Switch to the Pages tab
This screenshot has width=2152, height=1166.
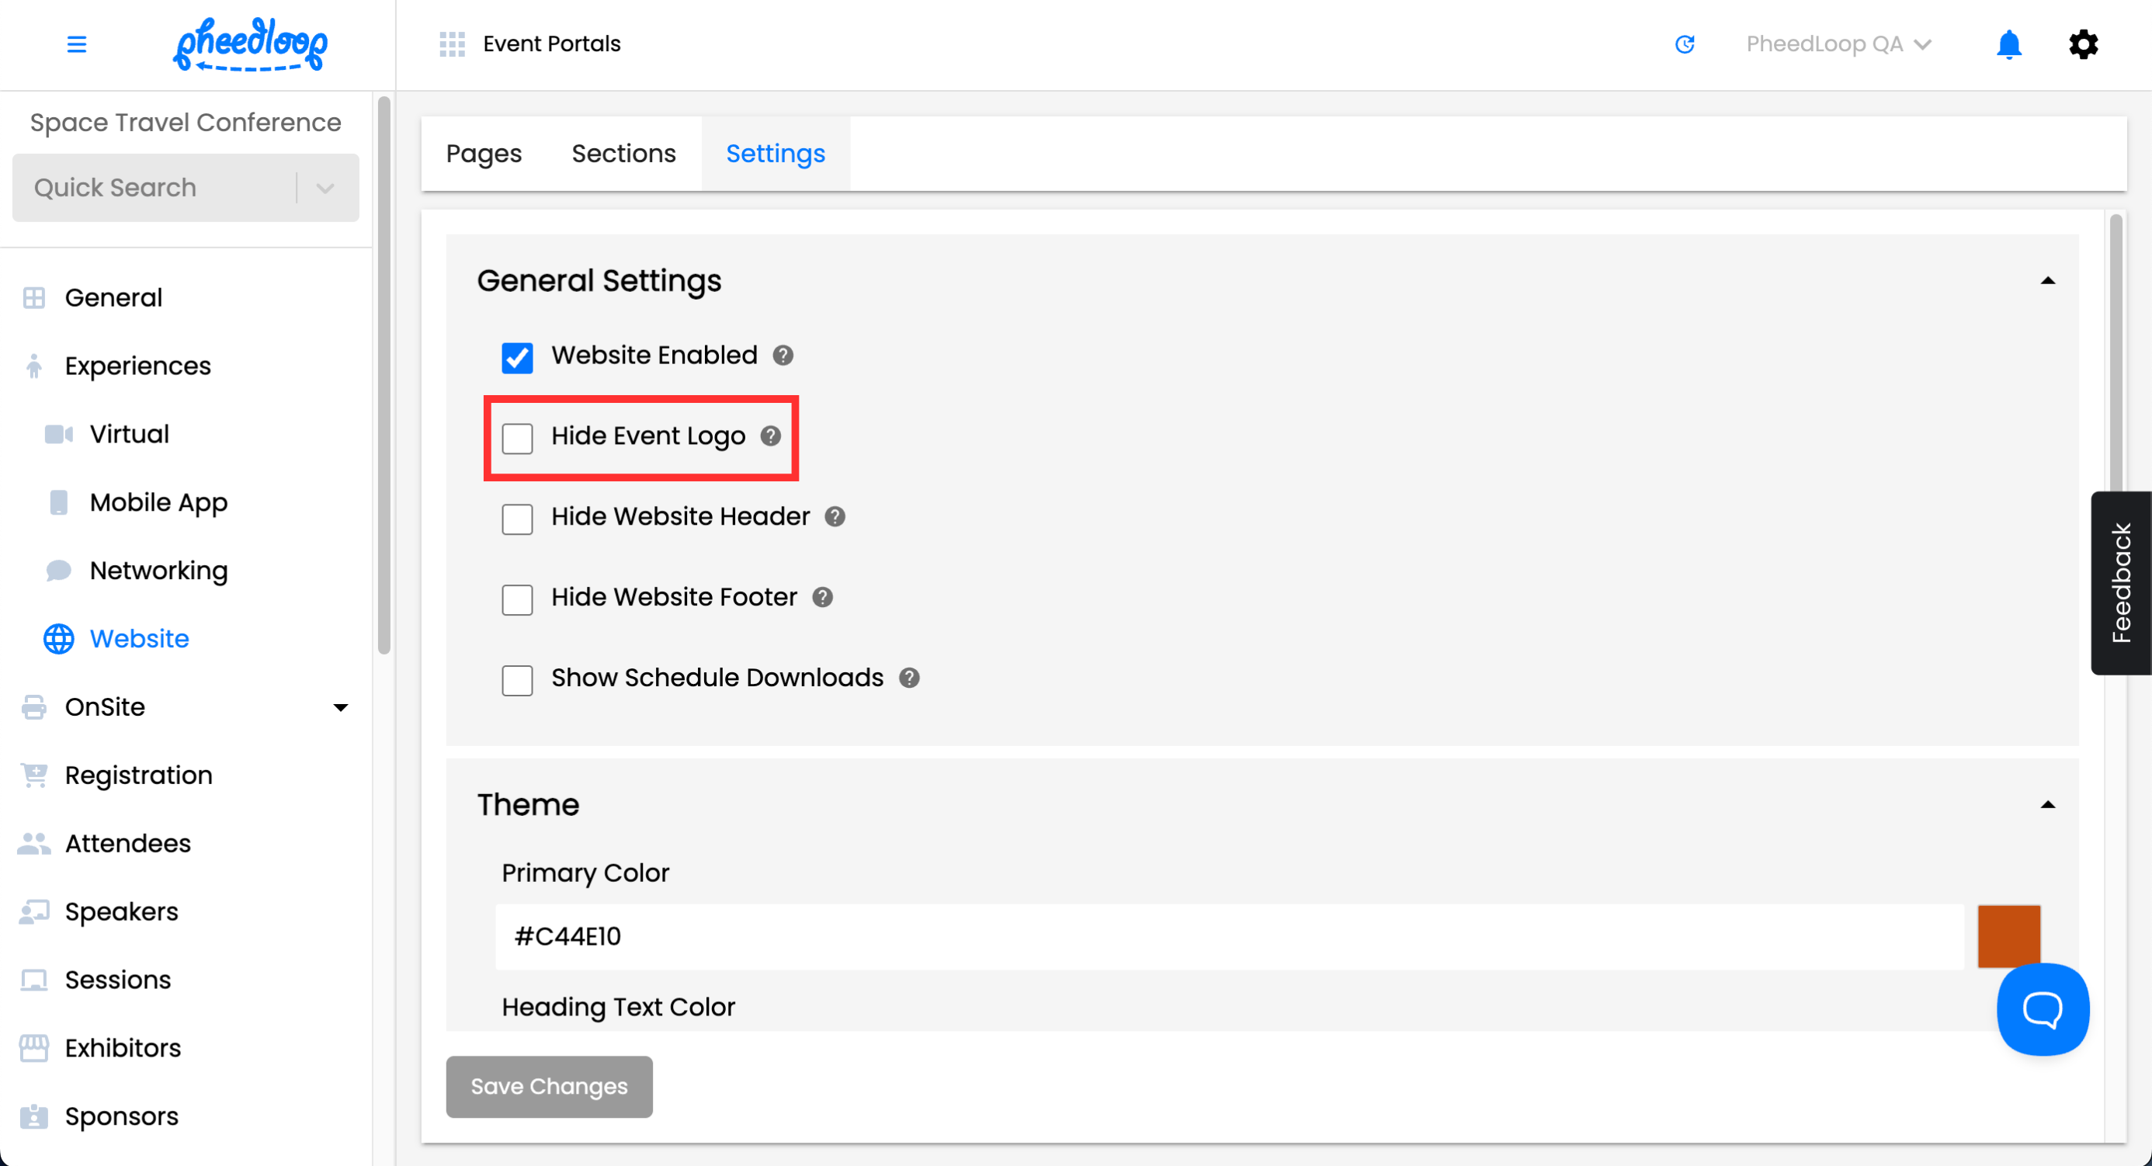point(484,154)
